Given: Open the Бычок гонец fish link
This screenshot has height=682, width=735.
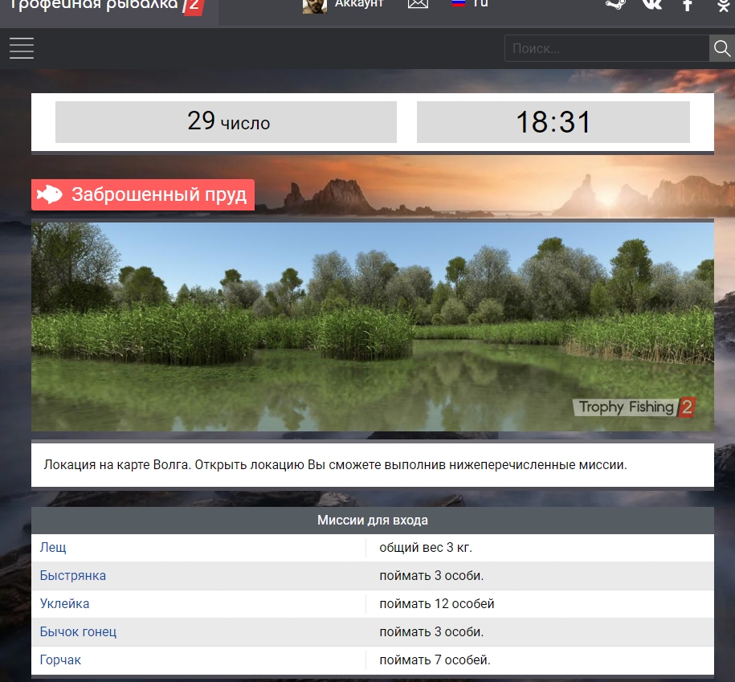Looking at the screenshot, I should 79,632.
